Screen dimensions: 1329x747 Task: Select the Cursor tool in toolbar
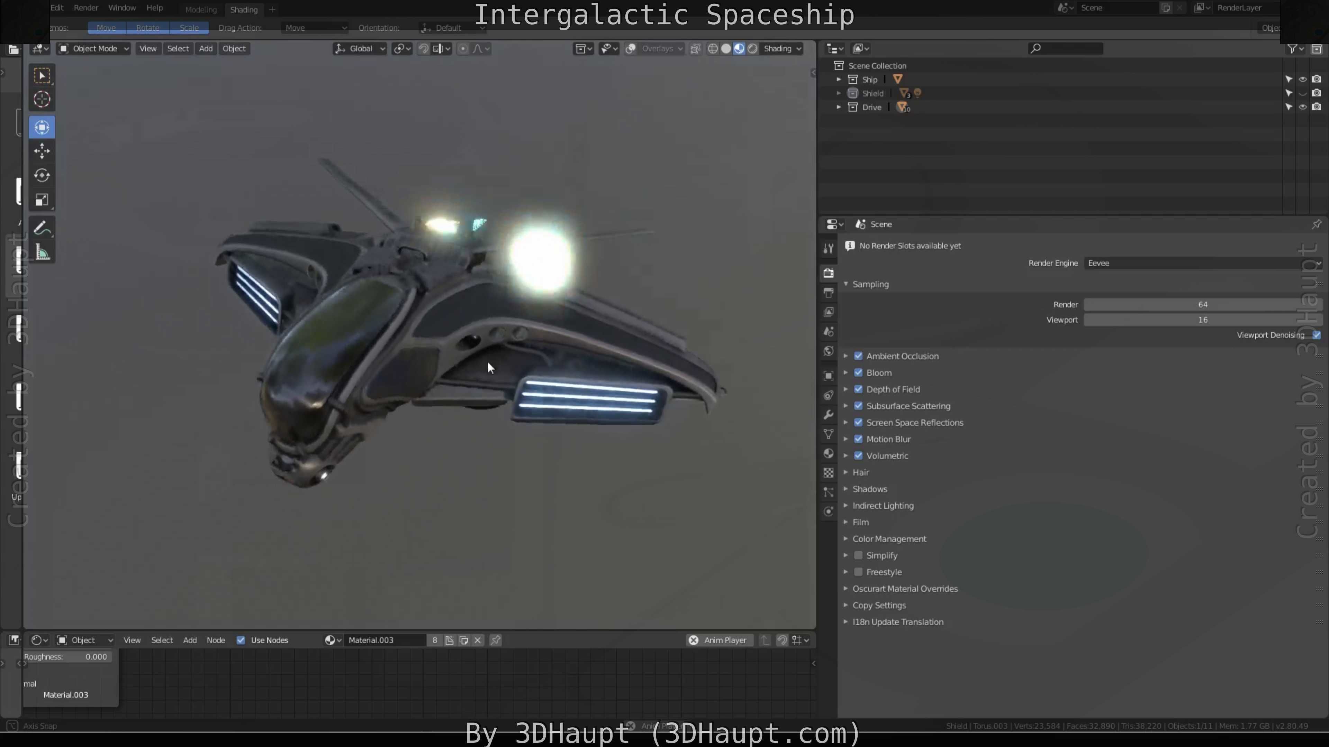pyautogui.click(x=42, y=99)
